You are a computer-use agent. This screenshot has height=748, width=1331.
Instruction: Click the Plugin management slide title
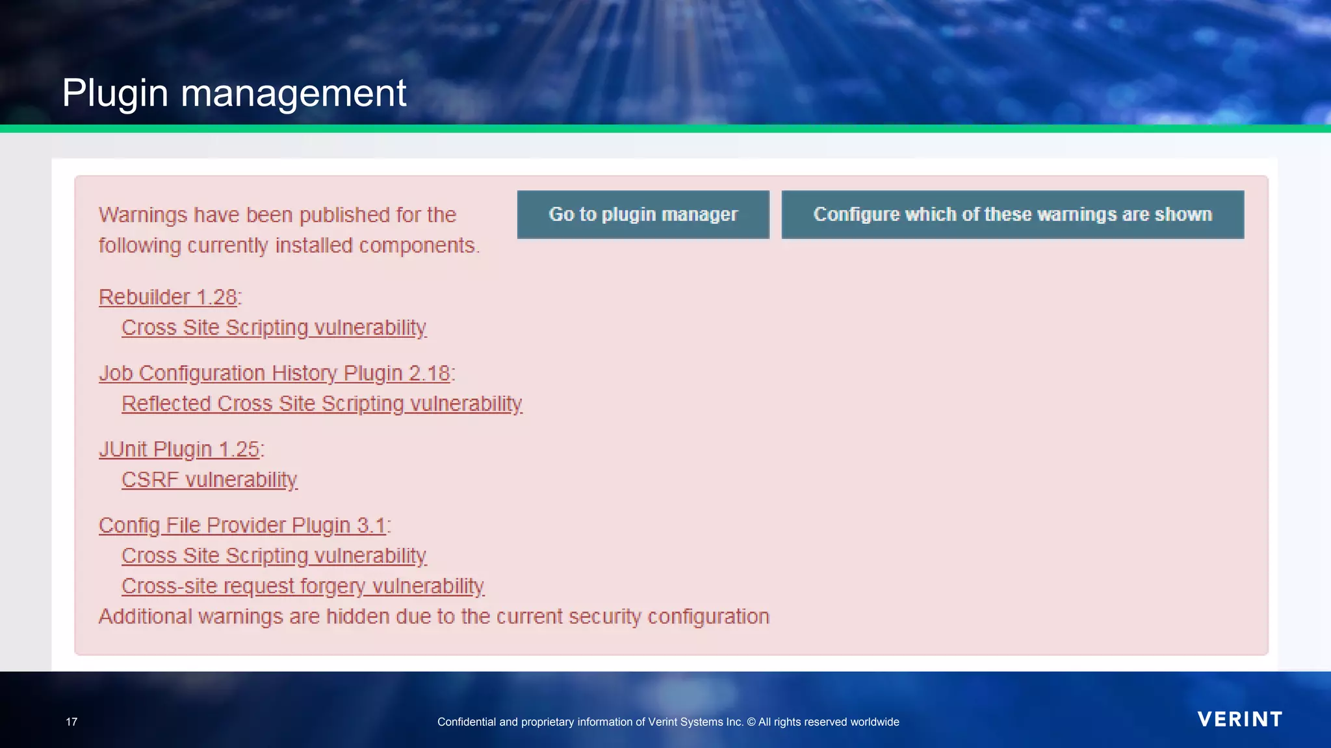point(234,93)
